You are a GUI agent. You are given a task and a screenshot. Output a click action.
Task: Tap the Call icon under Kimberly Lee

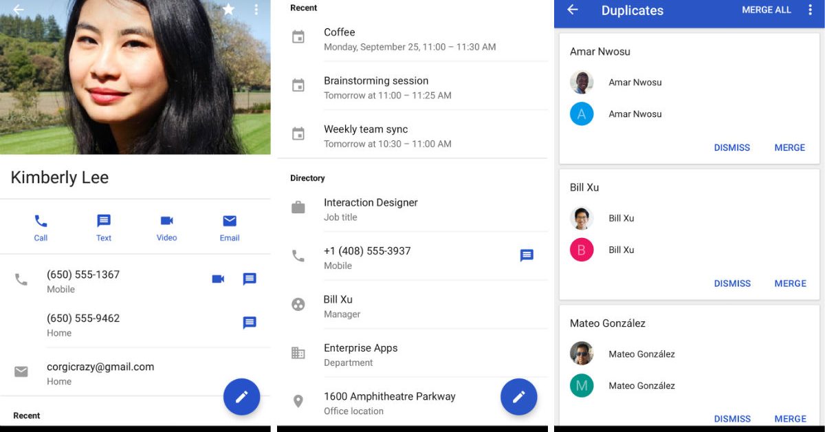click(41, 222)
